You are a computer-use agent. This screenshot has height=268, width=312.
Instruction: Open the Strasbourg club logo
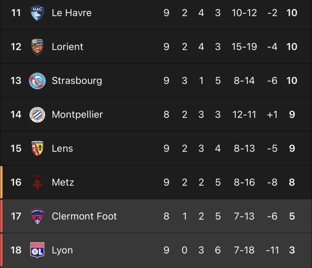(37, 80)
